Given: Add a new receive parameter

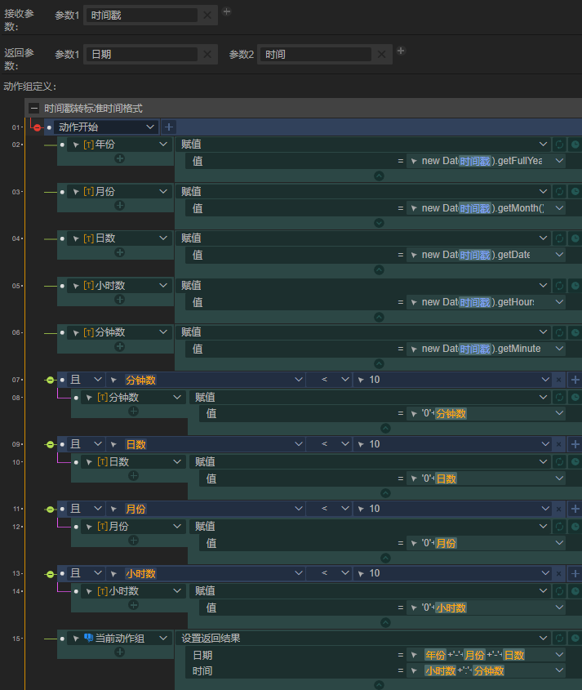Looking at the screenshot, I should click(227, 11).
